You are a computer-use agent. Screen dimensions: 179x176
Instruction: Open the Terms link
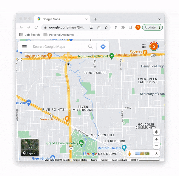94,160
